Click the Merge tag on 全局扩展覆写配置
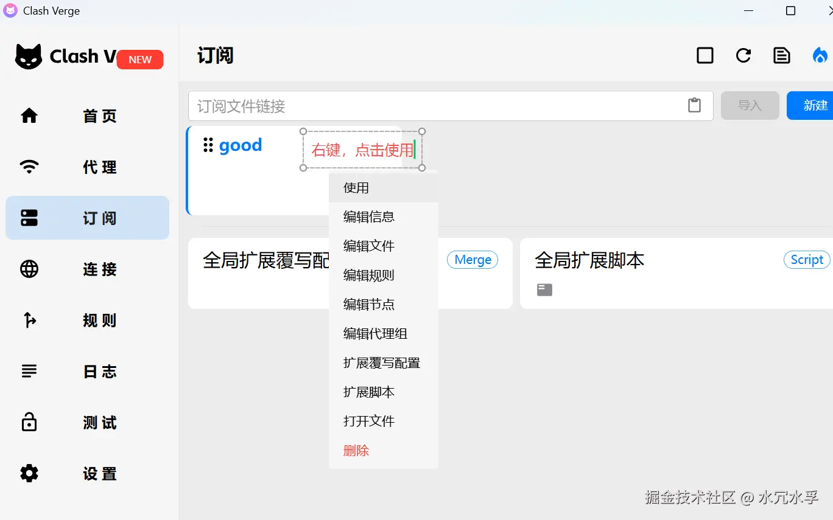The width and height of the screenshot is (833, 520). [473, 260]
